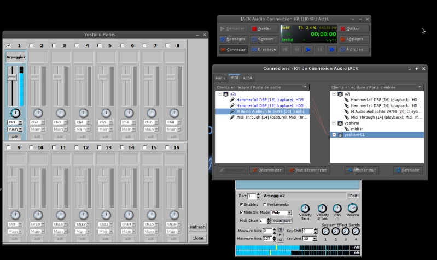Screen dimensions: 437x260
Task: Adjust System Effect Send knob 2
Action: [336, 232]
